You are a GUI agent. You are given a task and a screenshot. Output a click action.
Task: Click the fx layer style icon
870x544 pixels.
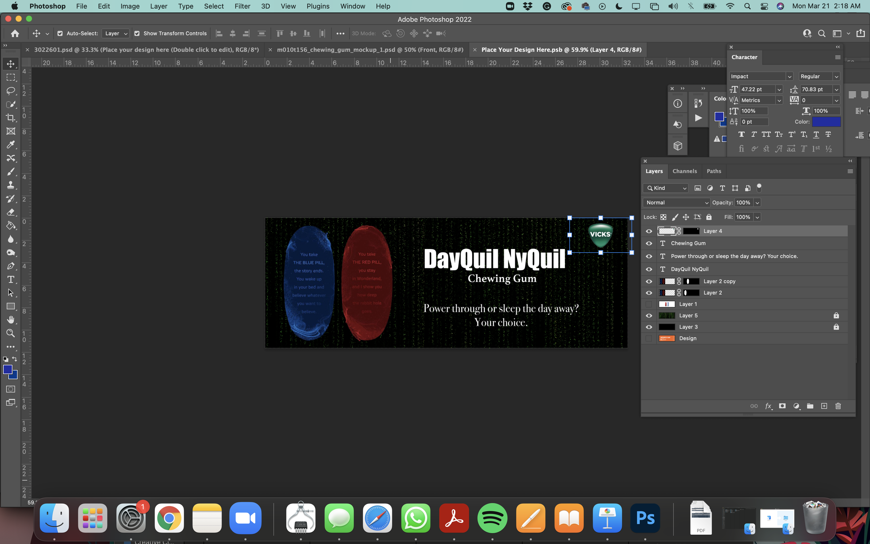[x=768, y=406]
